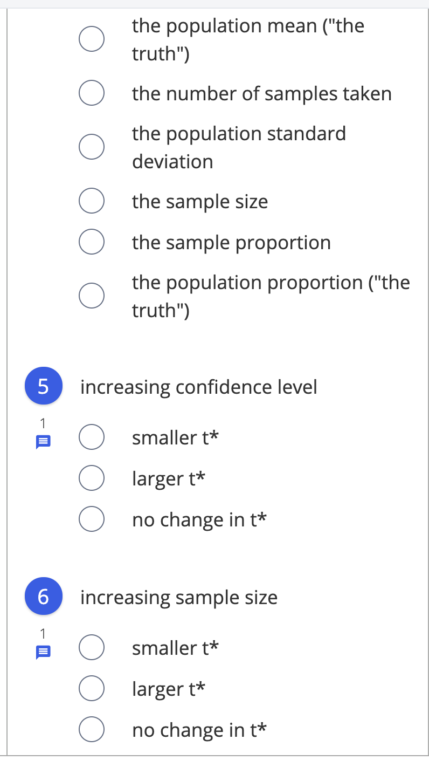This screenshot has height=767, width=429.
Task: Choose "the sample proportion" answer
Action: [91, 241]
